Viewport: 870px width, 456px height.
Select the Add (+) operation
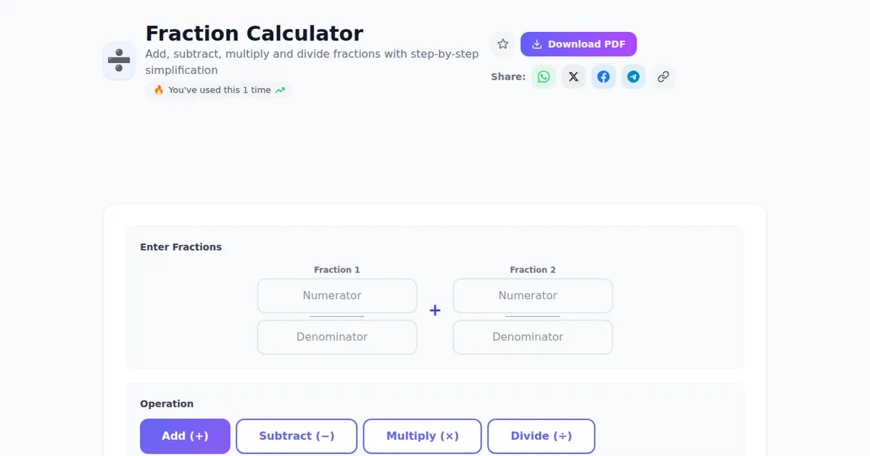(185, 436)
